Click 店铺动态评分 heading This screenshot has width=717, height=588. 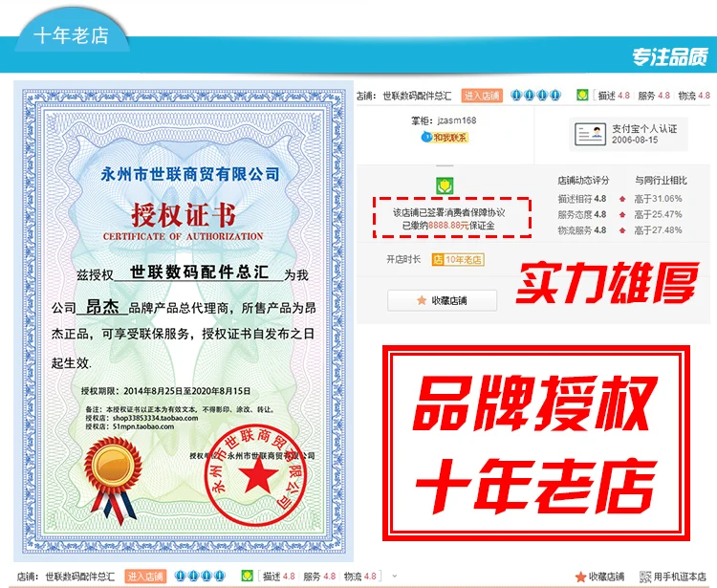(x=583, y=180)
